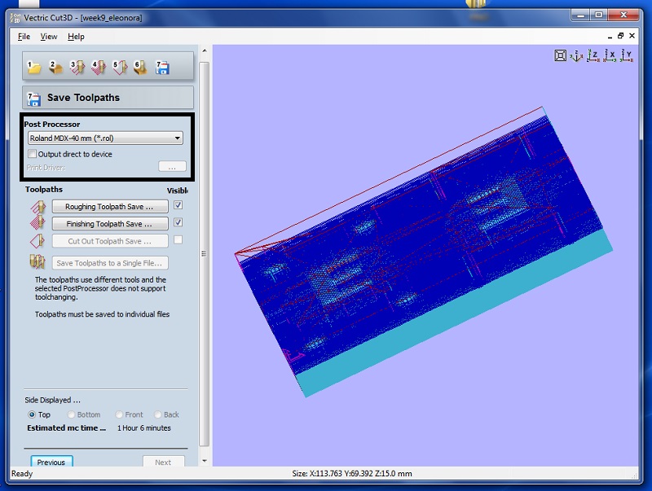
Task: Click the roughing toolpath icon beside Save button
Action: tap(37, 207)
